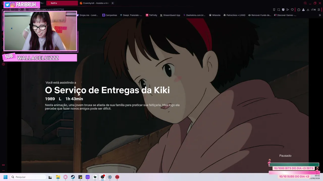Open the Sticky Notes taskbar icon
The width and height of the screenshot is (323, 181).
pos(80,177)
